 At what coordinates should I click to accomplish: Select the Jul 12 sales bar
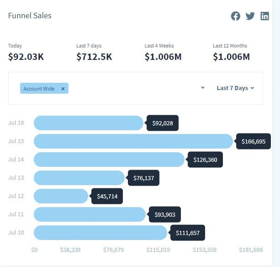[x=61, y=196]
